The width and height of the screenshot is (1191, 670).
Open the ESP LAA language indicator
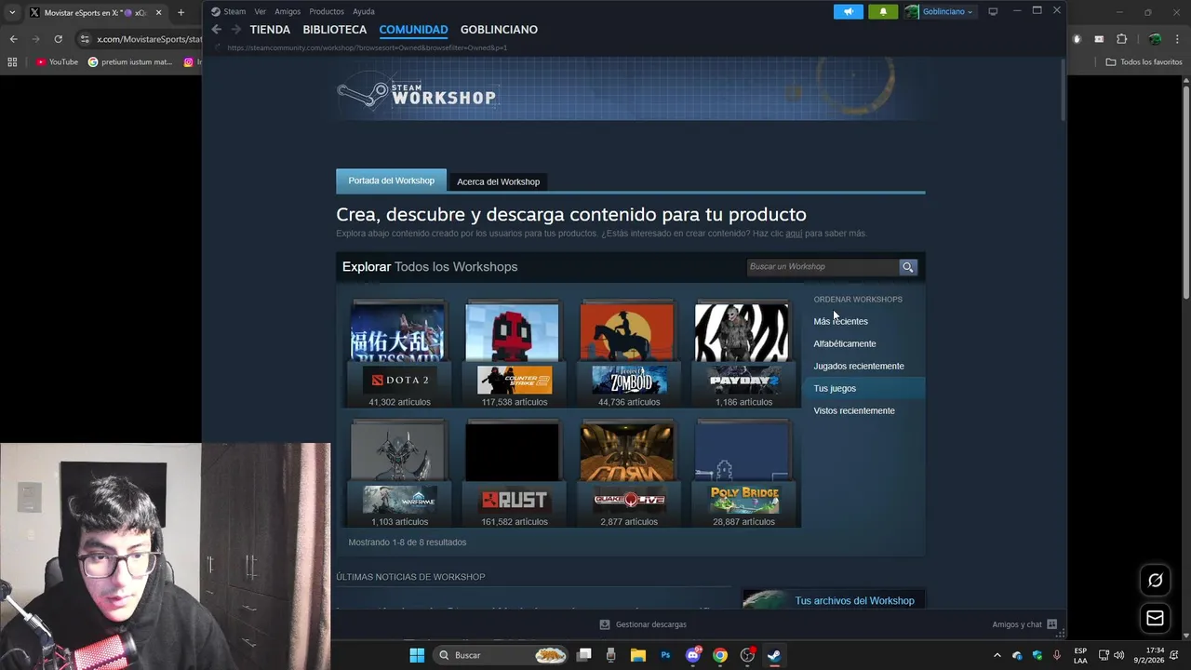pos(1080,655)
